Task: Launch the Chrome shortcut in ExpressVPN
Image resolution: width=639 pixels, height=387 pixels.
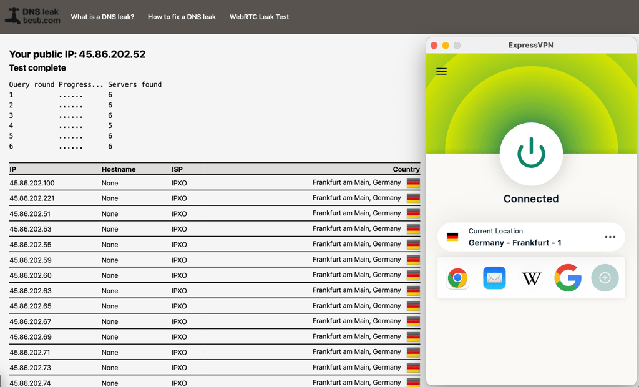Action: click(x=457, y=278)
